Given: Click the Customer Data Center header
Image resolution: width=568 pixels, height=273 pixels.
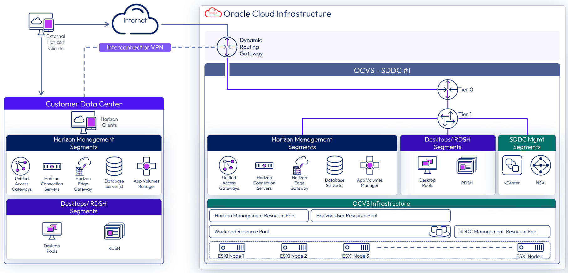Looking at the screenshot, I should coord(84,104).
